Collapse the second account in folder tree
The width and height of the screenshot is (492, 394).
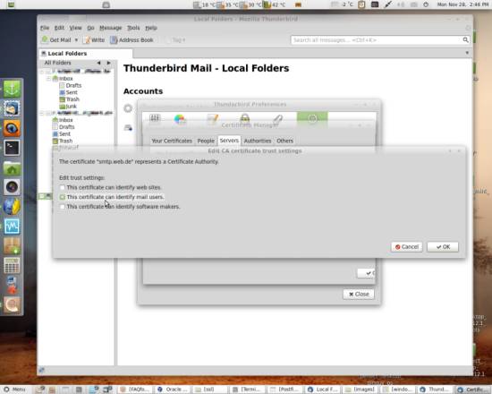pyautogui.click(x=42, y=113)
